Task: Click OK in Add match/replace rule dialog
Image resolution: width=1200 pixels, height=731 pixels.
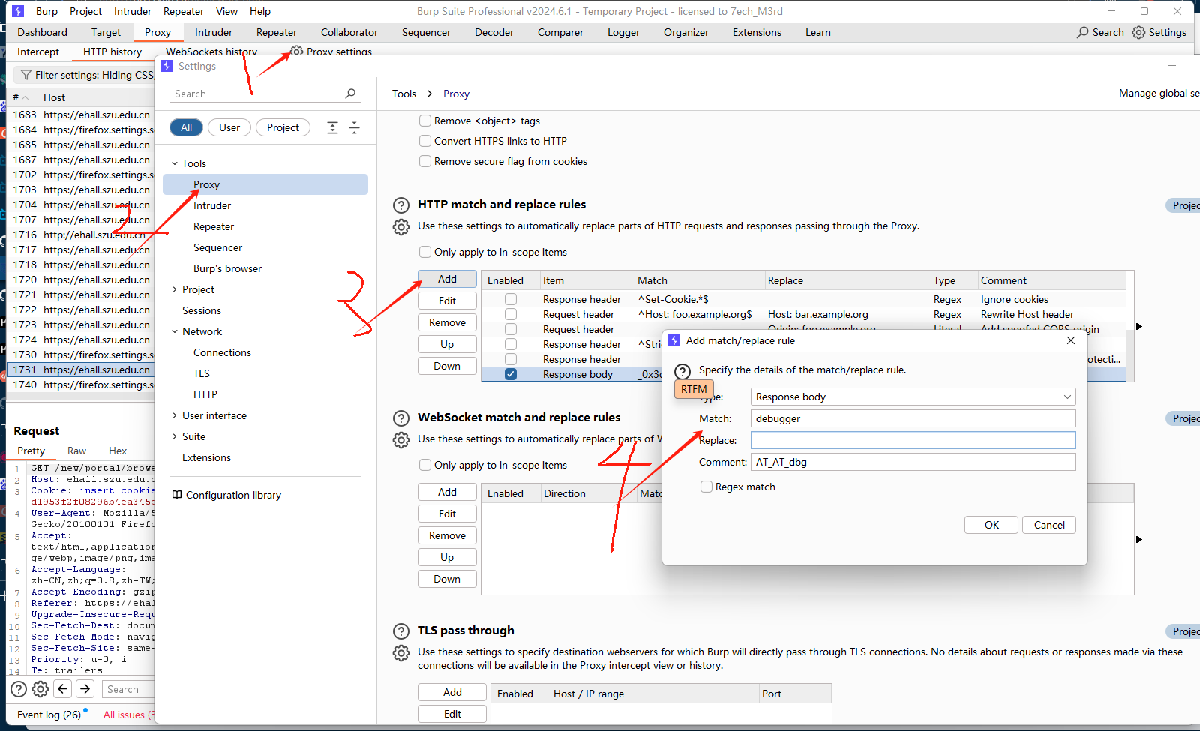Action: [991, 525]
